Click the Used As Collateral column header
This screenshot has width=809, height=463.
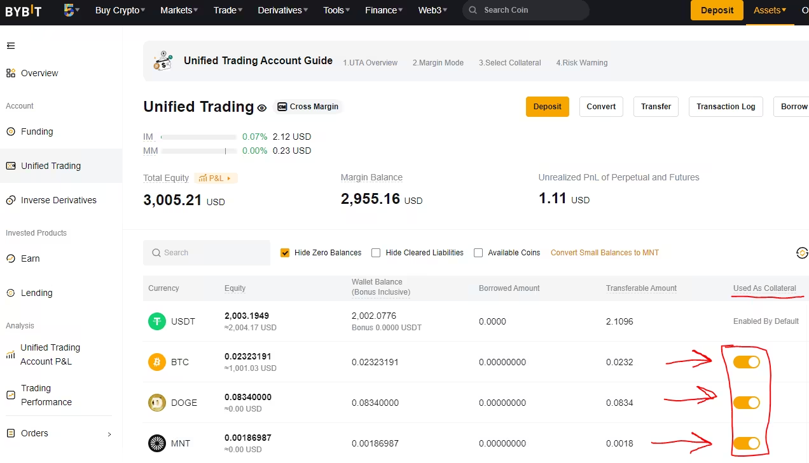click(764, 288)
